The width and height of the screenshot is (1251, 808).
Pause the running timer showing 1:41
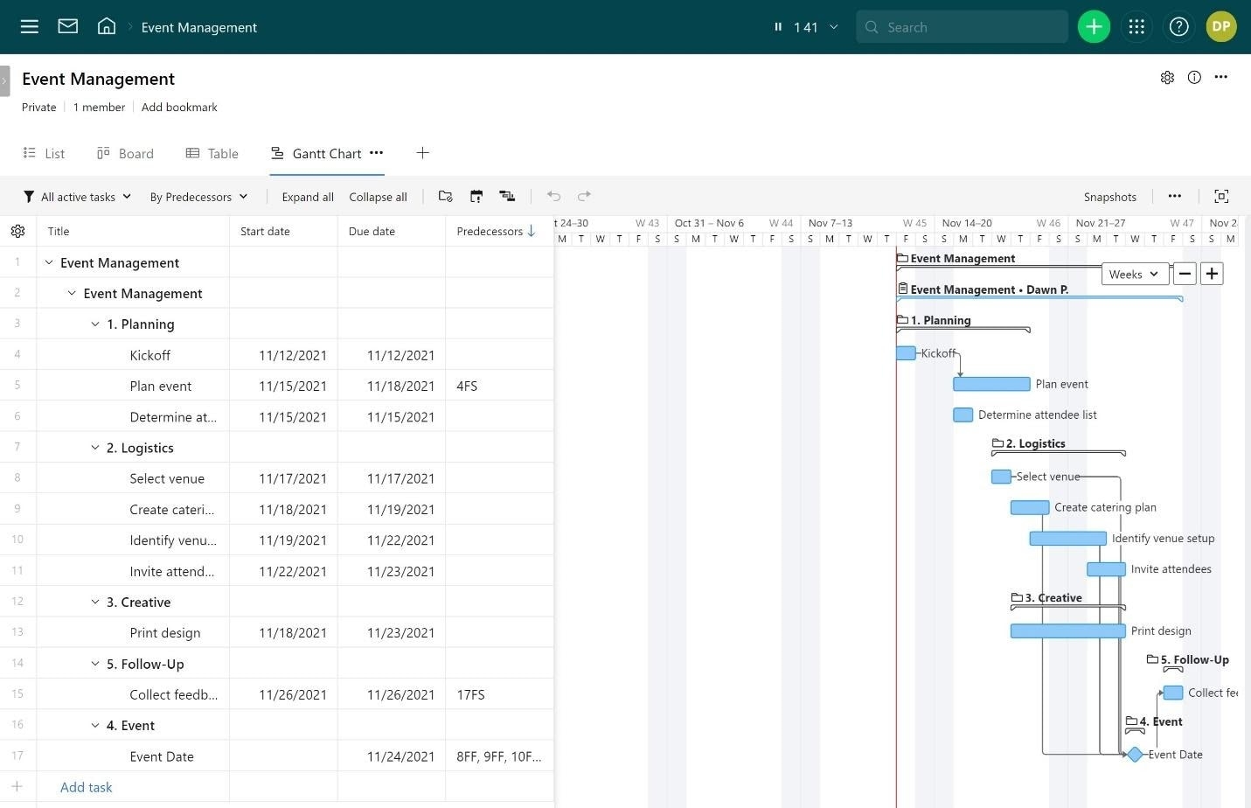click(x=777, y=26)
